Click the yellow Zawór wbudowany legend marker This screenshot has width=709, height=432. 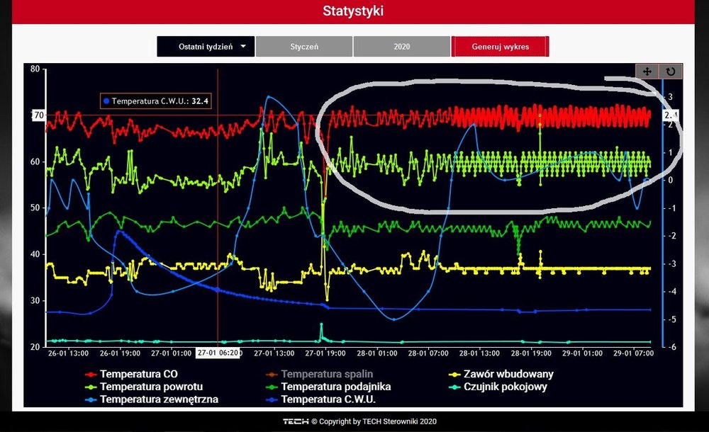452,374
